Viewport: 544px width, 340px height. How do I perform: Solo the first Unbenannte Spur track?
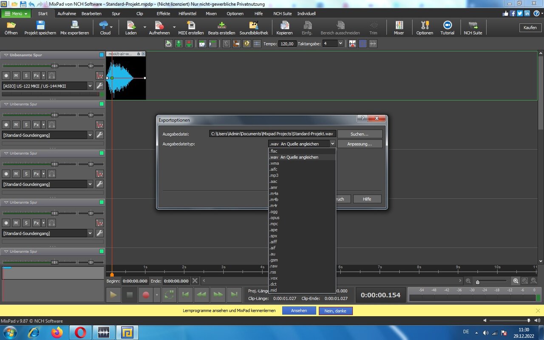(x=26, y=76)
